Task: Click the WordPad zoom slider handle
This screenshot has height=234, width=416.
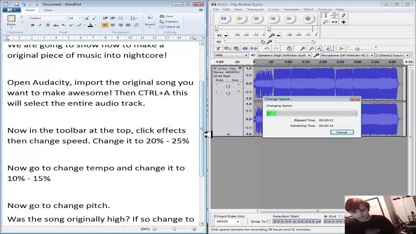Action: click(174, 229)
